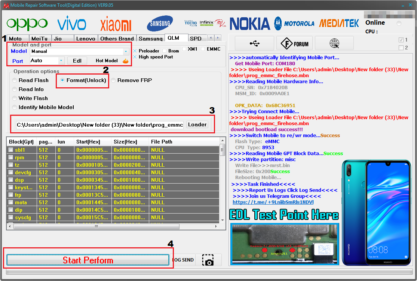Click the partition table horizontal scrollbar
The width and height of the screenshot is (417, 281).
(113, 226)
